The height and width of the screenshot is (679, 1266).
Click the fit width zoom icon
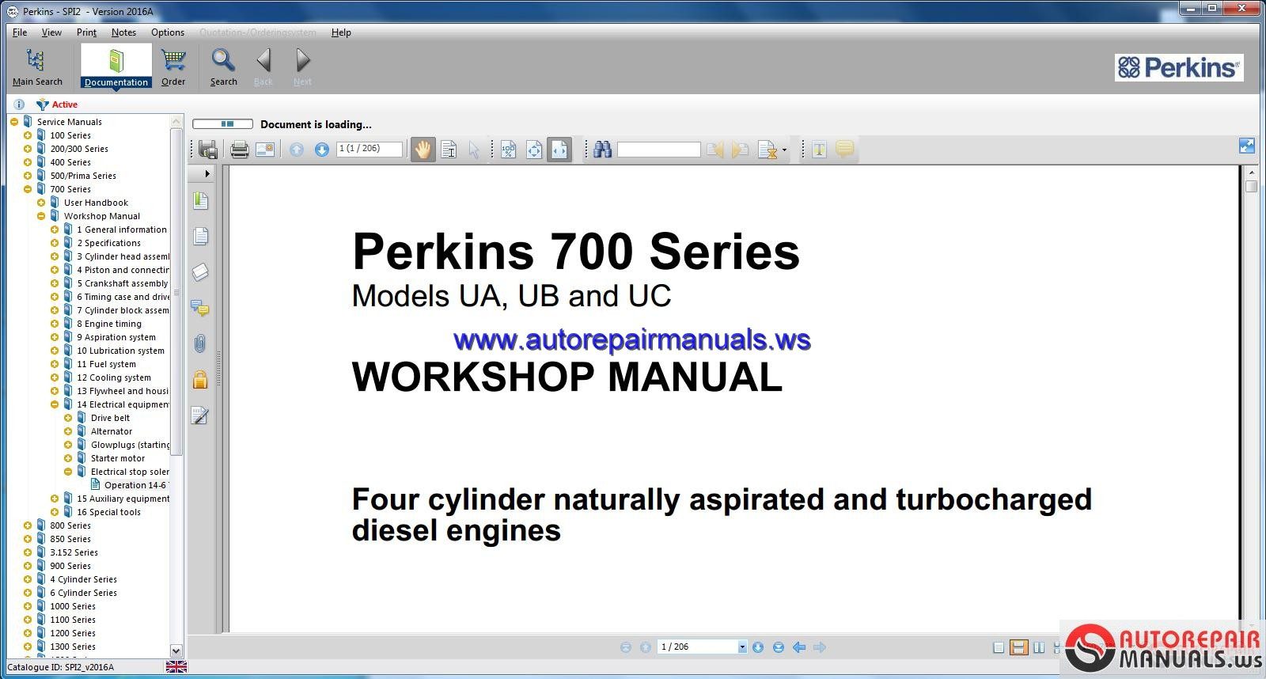(559, 150)
